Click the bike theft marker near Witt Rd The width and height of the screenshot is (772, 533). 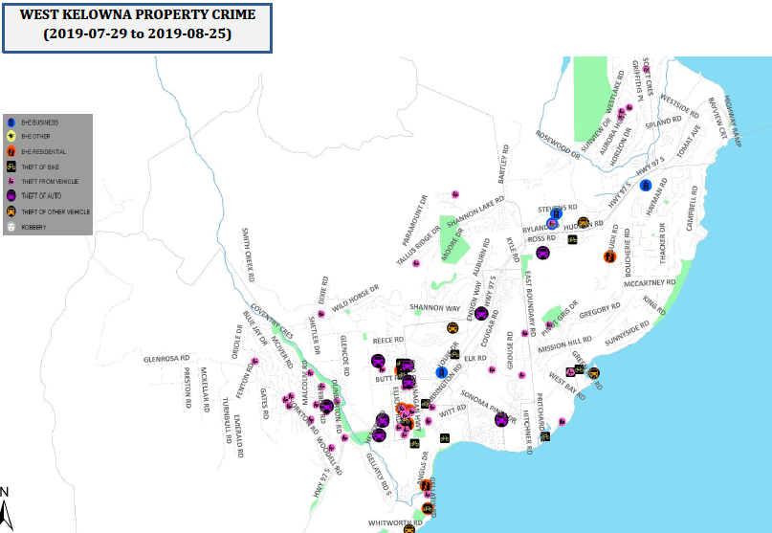(x=446, y=438)
